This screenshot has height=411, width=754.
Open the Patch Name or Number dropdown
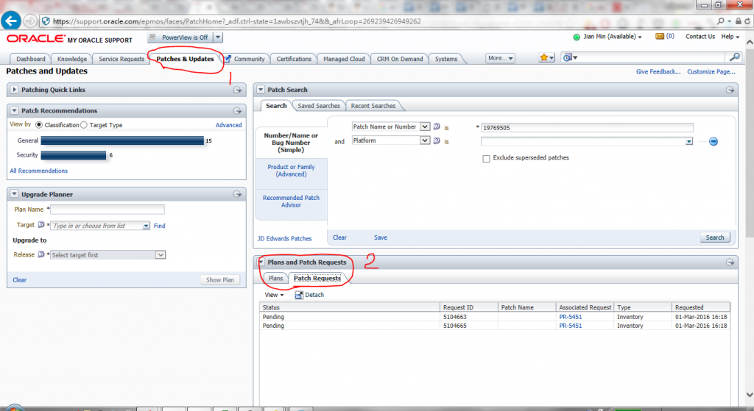(425, 126)
